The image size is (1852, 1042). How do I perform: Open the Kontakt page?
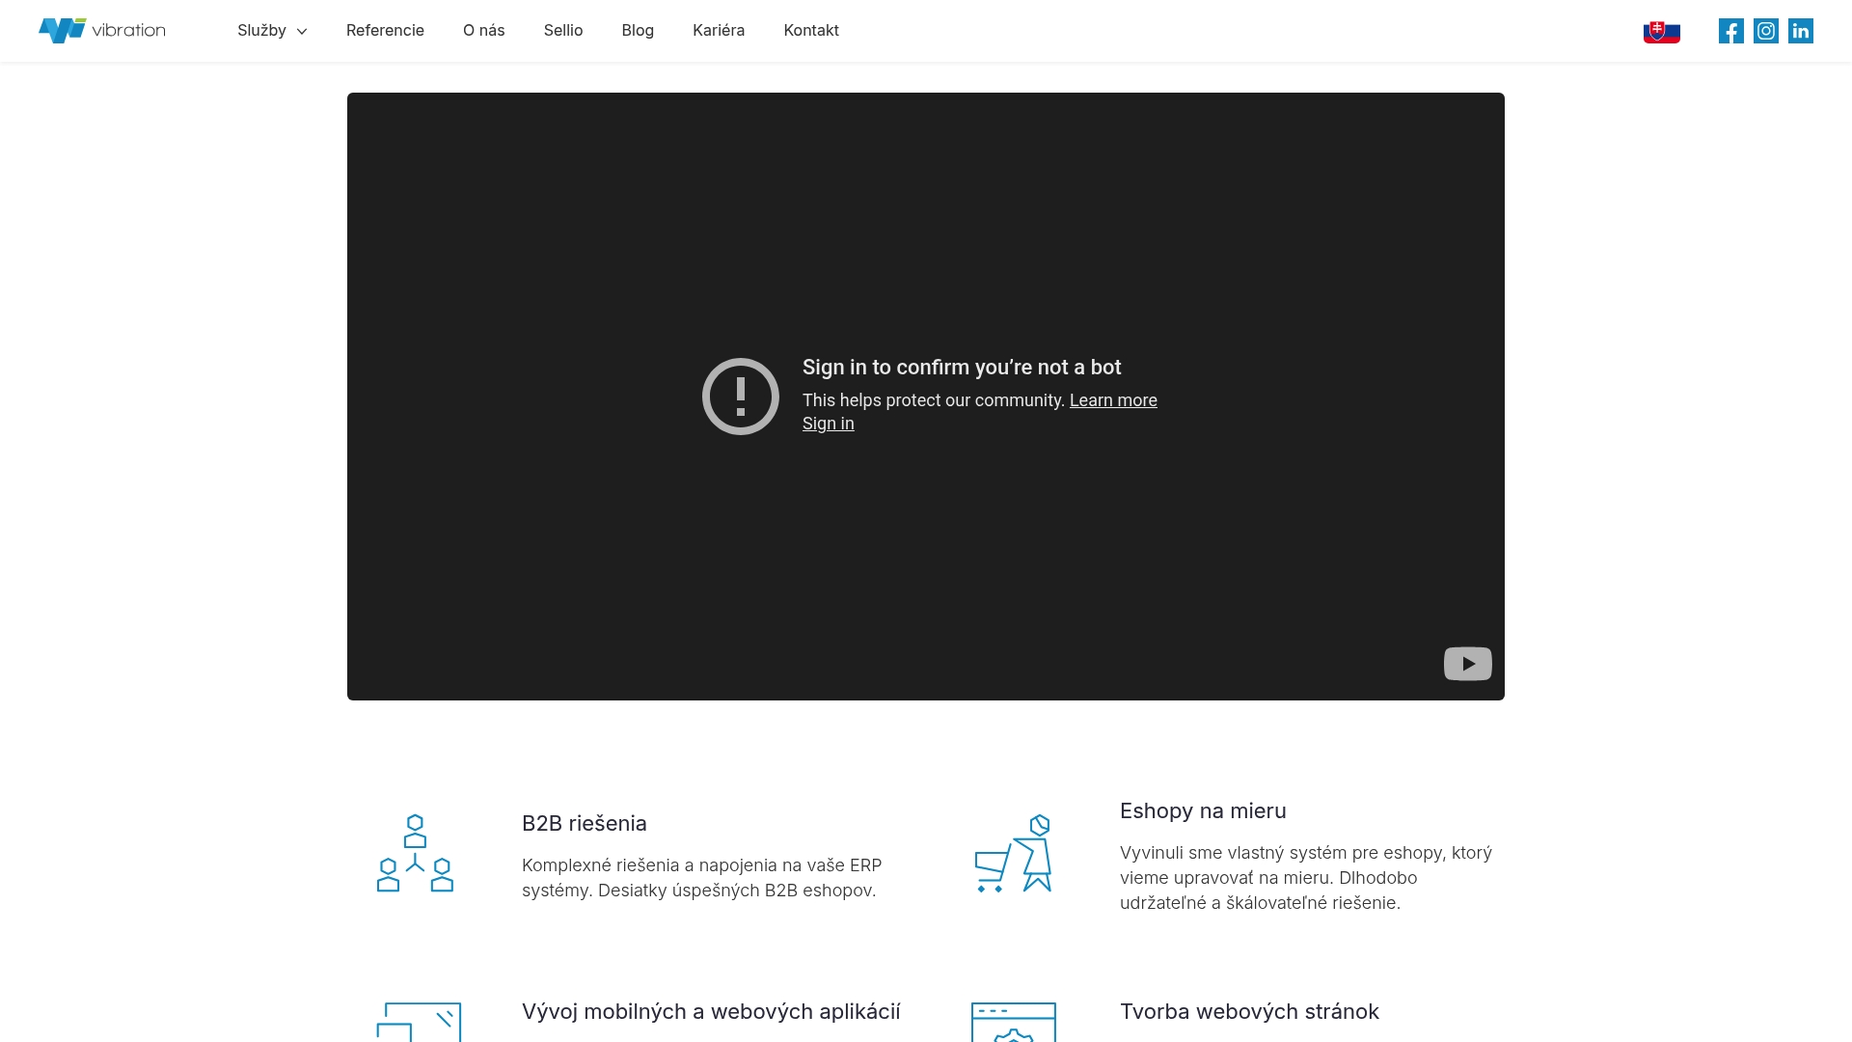pos(810,30)
